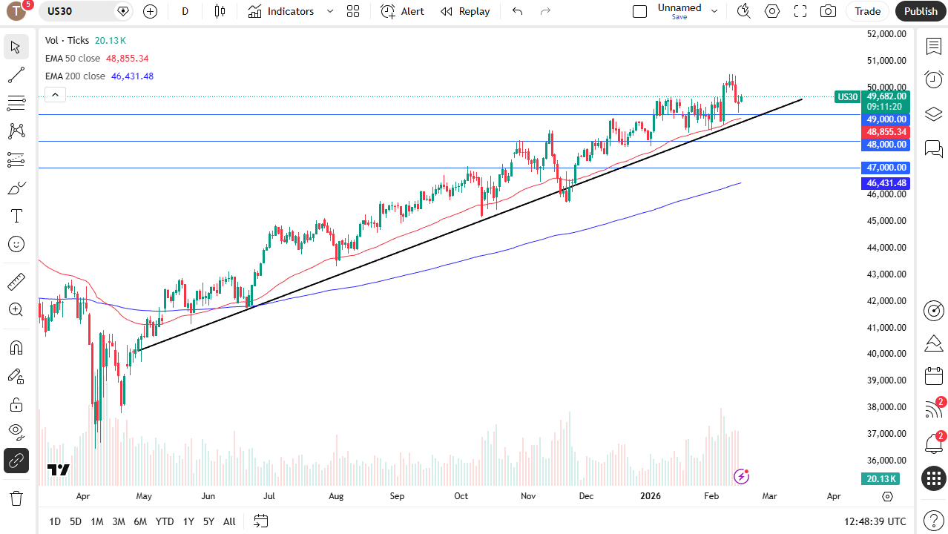The width and height of the screenshot is (948, 534).
Task: Select the cursor arrow tool
Action: [x=16, y=47]
